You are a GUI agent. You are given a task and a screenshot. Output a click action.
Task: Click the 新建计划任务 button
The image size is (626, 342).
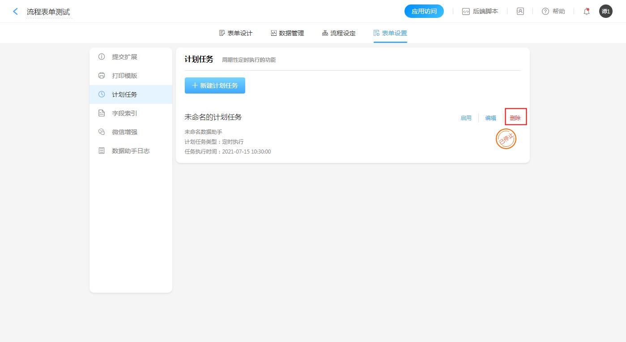pyautogui.click(x=215, y=85)
